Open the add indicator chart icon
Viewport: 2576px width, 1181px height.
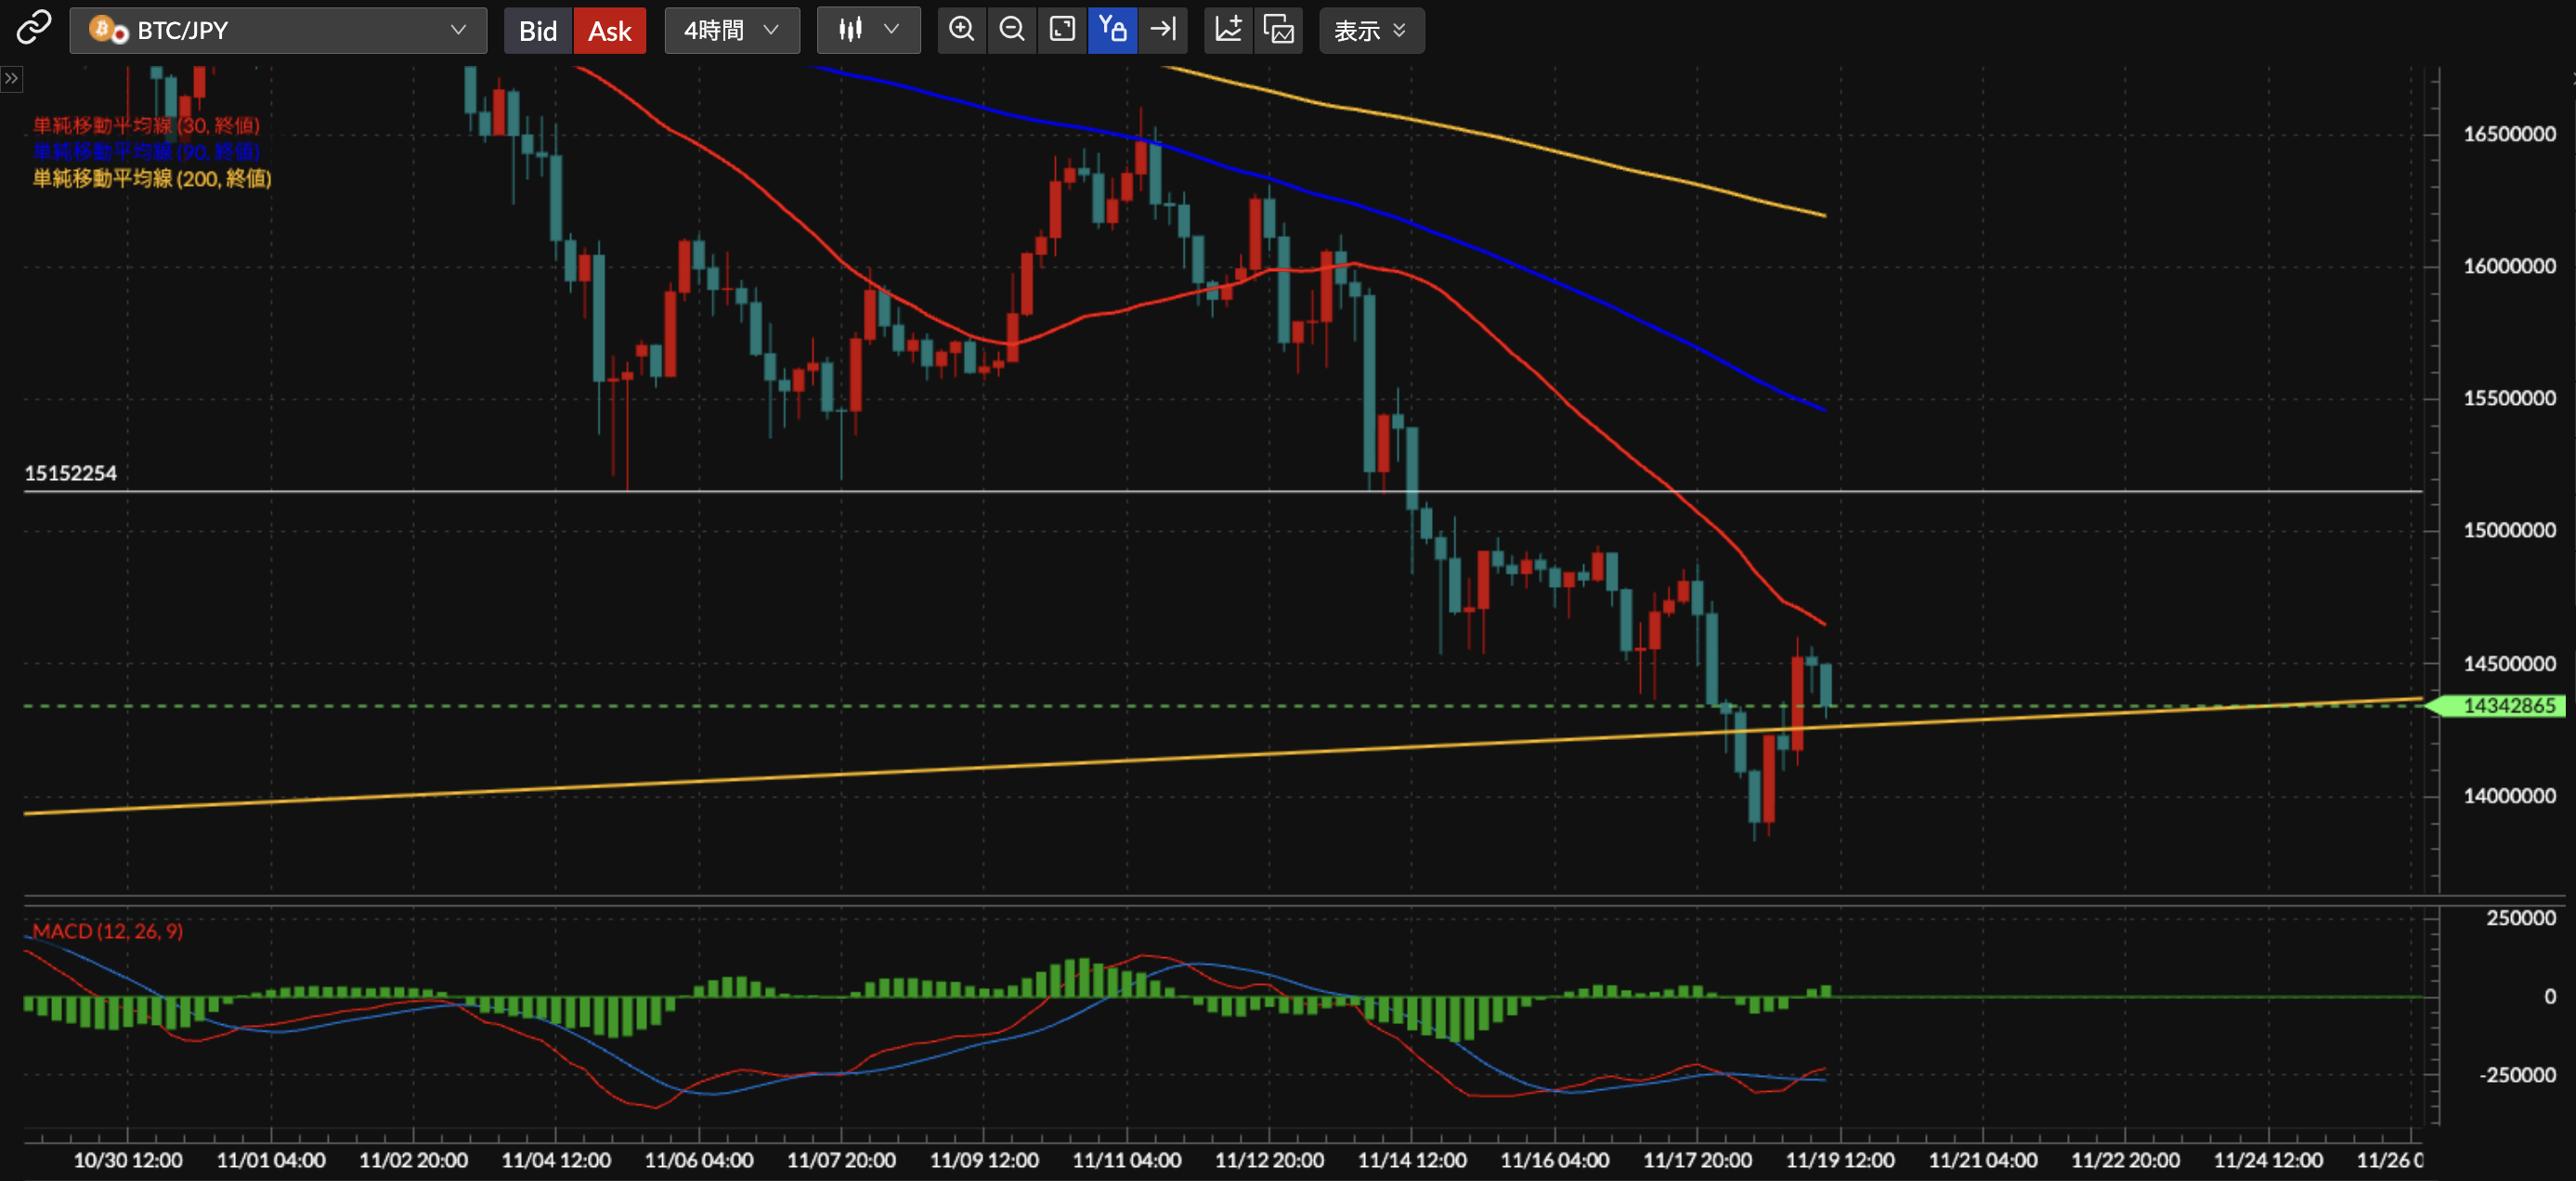[x=1228, y=30]
